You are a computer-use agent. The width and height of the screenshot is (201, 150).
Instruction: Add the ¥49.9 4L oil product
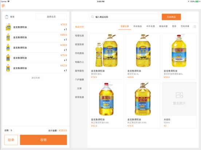[x=143, y=57]
